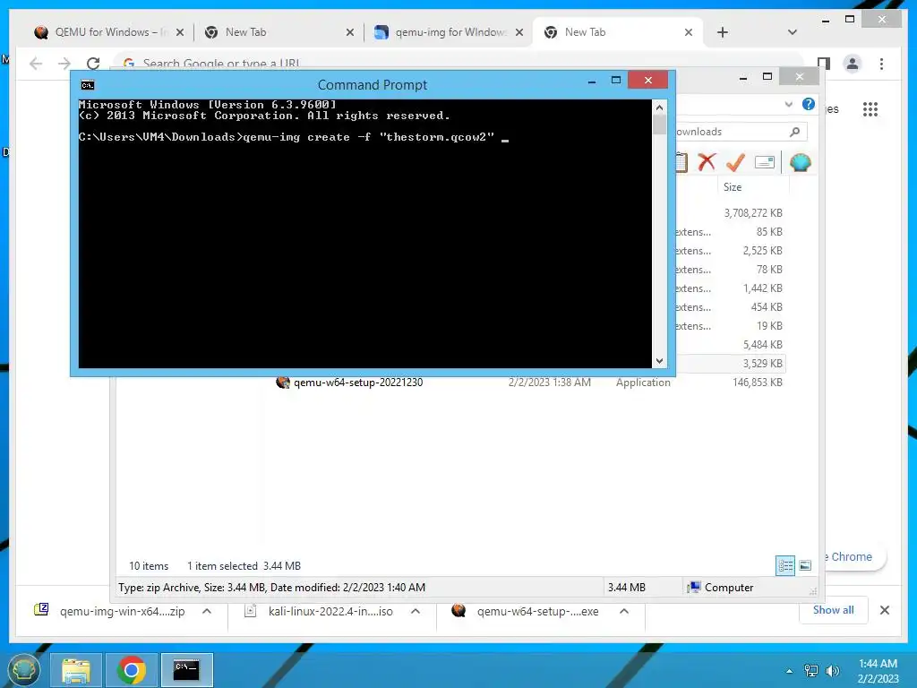
Task: Focus the Chrome address bar
Action: coord(459,64)
